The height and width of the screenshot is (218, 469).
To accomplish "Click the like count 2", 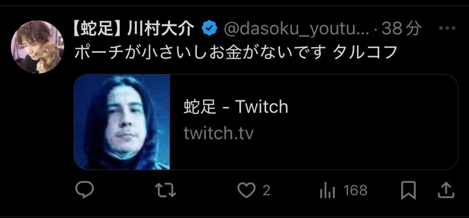I will [x=267, y=191].
